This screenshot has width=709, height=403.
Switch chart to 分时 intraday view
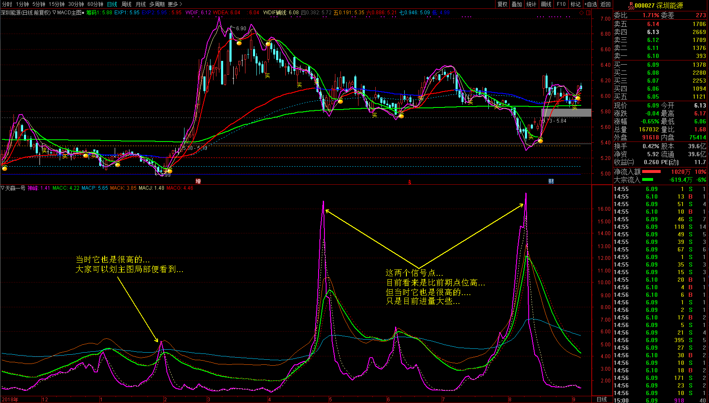pos(7,4)
